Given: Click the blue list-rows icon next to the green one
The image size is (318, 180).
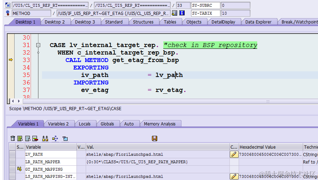Looking at the screenshot, I should (28, 139).
